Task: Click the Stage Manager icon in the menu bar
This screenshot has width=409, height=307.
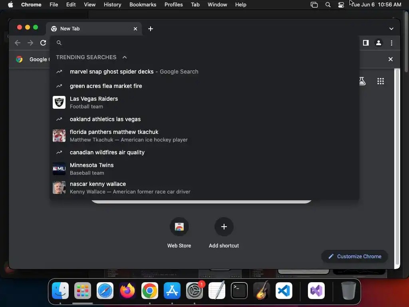Action: 314,5
